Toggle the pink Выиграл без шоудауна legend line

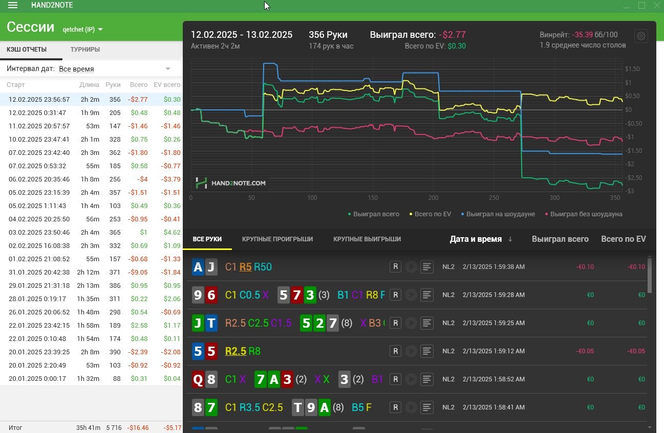tap(584, 214)
